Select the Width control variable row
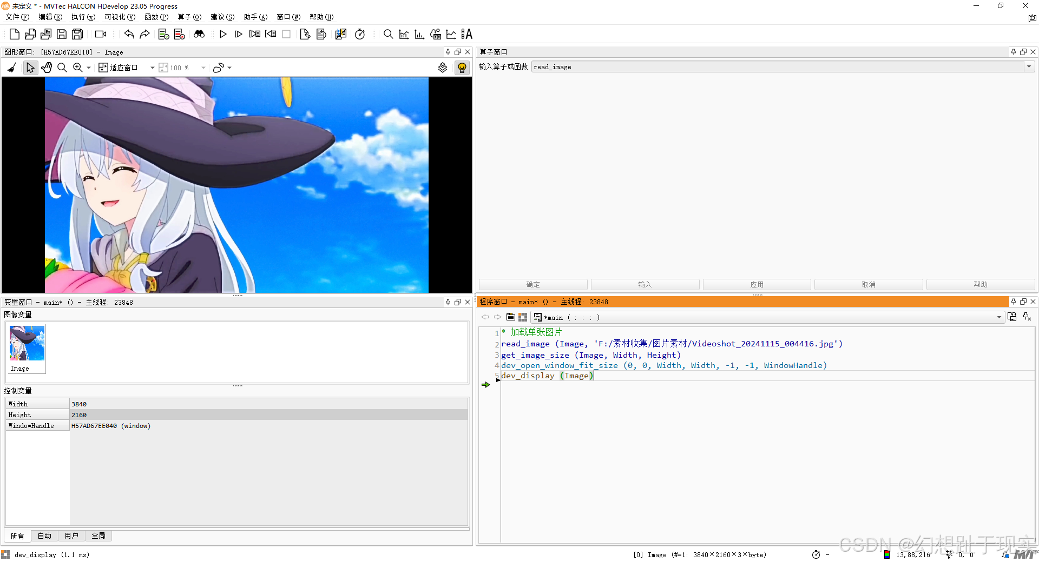The image size is (1039, 562). tap(236, 404)
